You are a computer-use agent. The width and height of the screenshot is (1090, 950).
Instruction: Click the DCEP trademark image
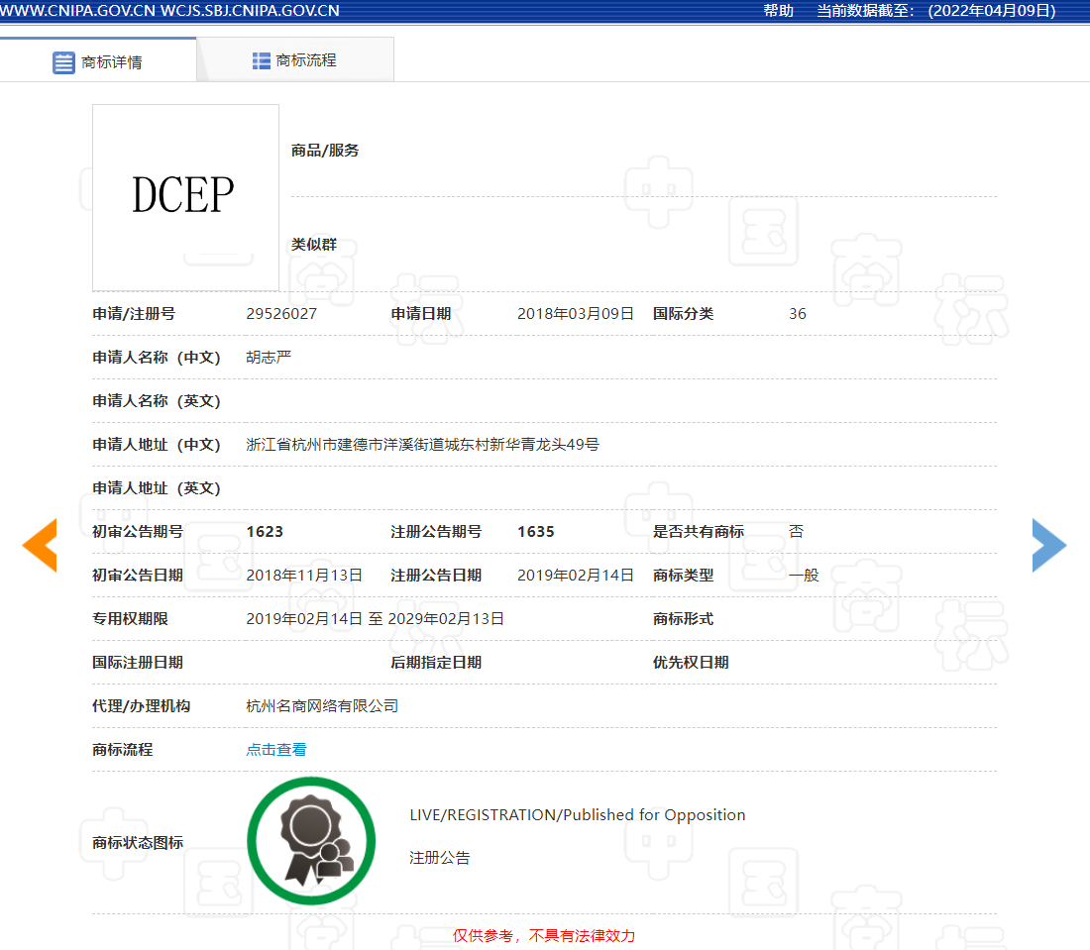(185, 197)
